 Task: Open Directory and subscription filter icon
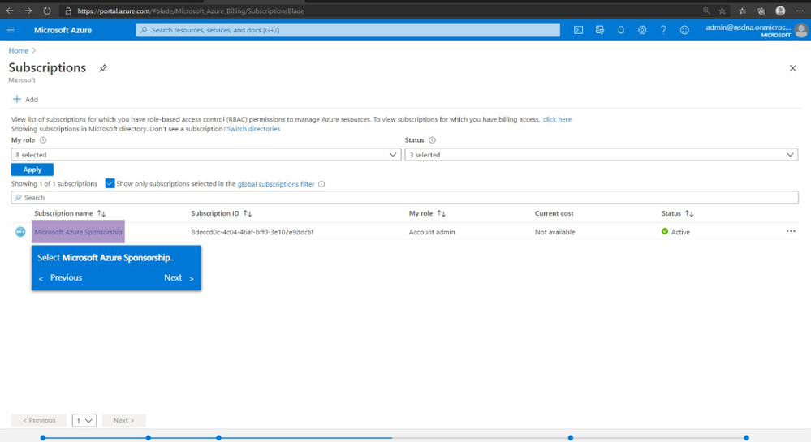[599, 30]
